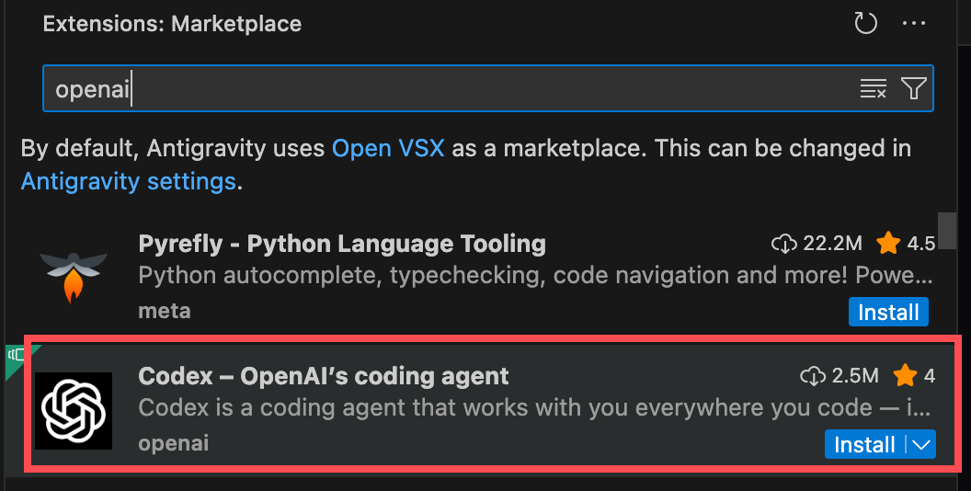Install the Pyrefly extension
Viewport: 971px width, 491px height.
click(x=888, y=313)
